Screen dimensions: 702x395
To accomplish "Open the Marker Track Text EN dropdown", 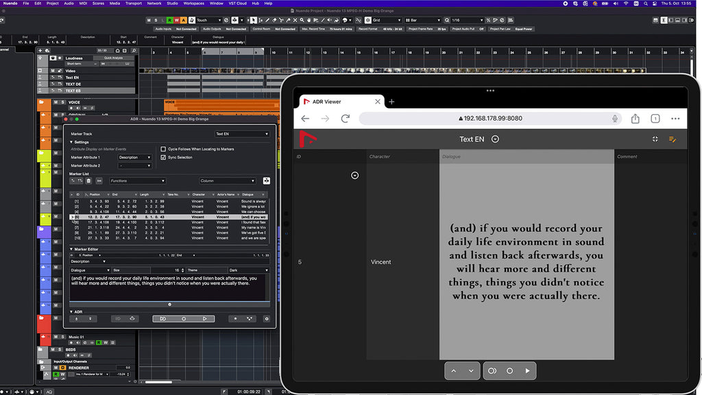I will coord(242,133).
